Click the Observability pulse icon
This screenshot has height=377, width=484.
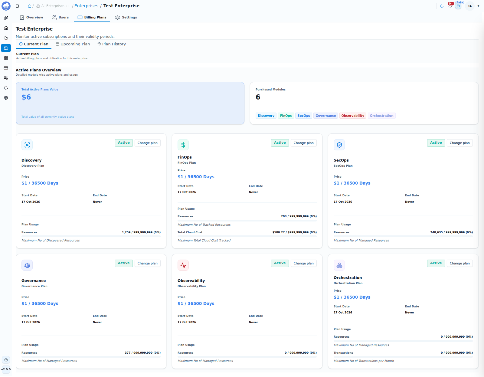(x=183, y=265)
